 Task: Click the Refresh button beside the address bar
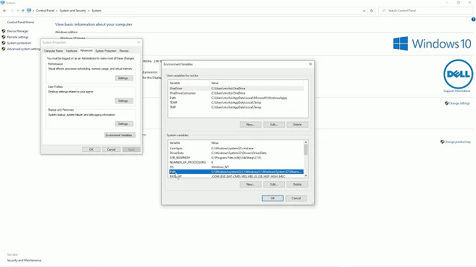coord(372,11)
